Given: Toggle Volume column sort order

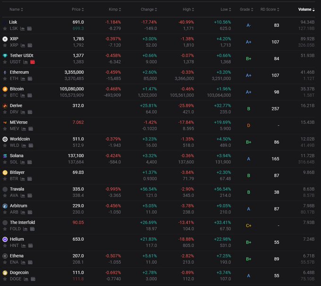Looking at the screenshot, I should [x=306, y=9].
